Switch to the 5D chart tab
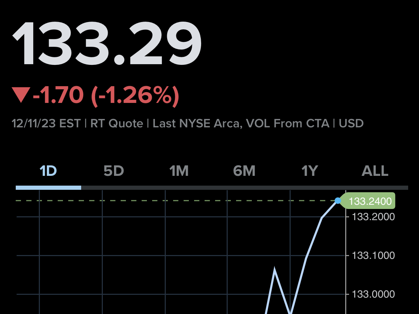 coord(114,171)
